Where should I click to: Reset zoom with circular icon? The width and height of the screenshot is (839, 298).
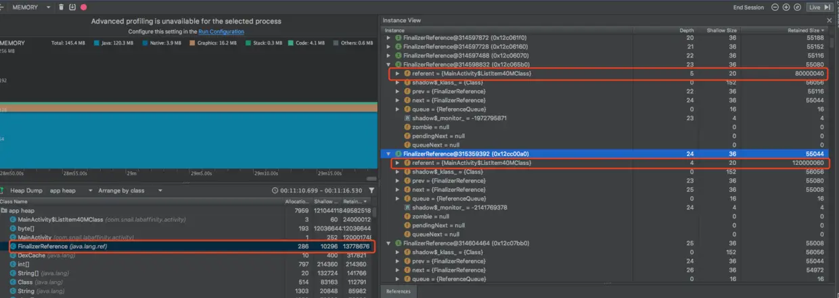(797, 7)
